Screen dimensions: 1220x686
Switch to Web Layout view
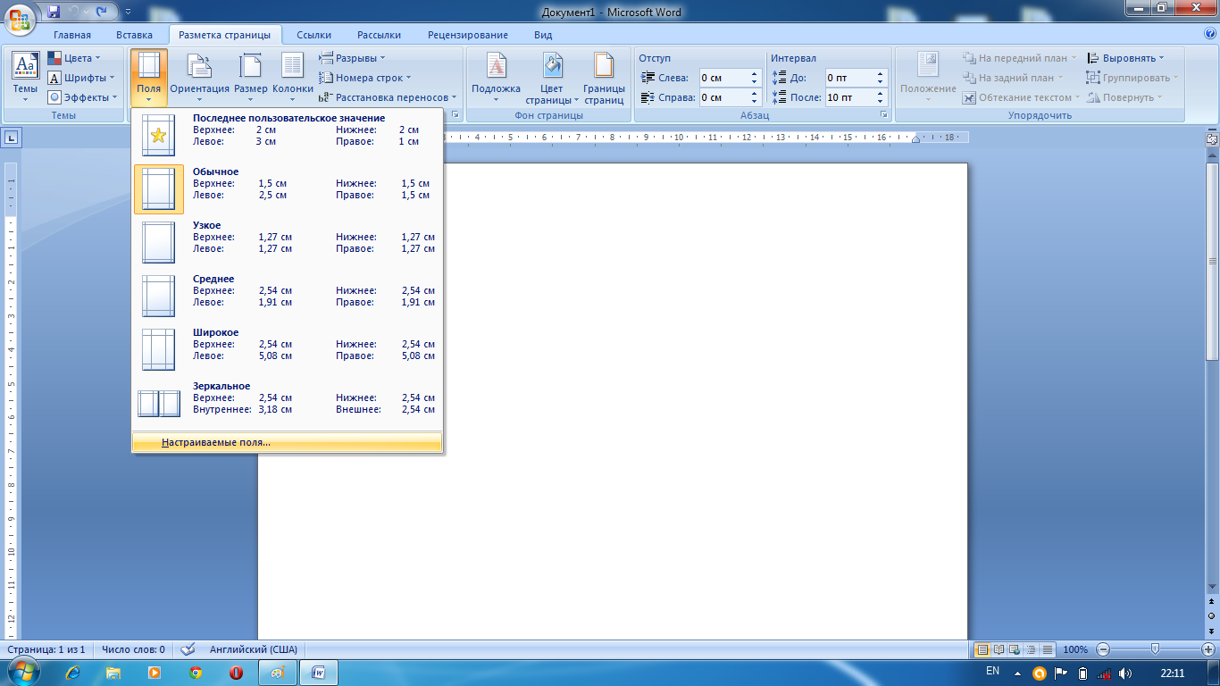point(1015,649)
